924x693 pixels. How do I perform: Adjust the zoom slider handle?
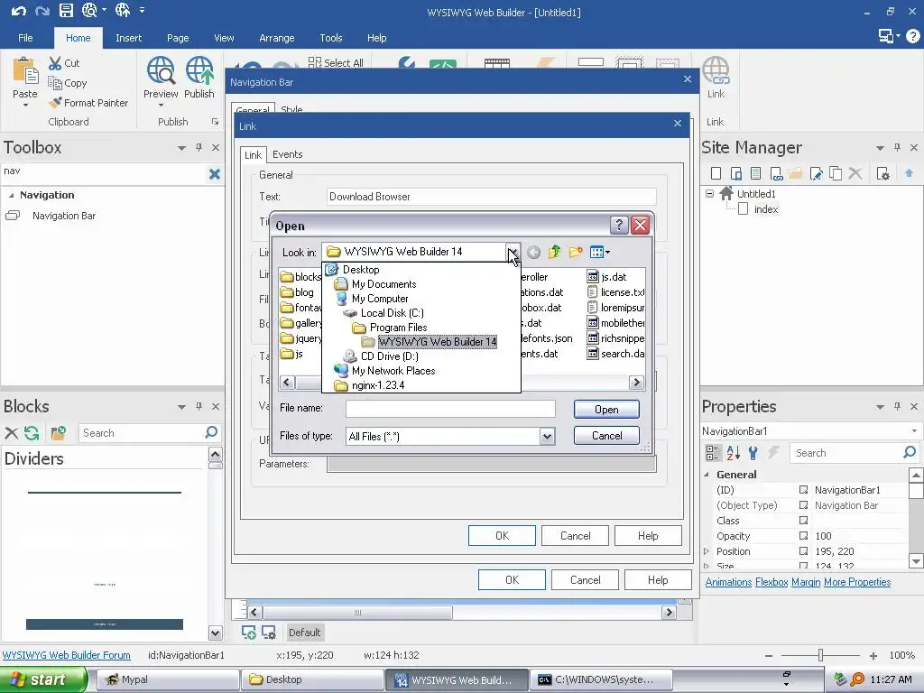point(820,655)
